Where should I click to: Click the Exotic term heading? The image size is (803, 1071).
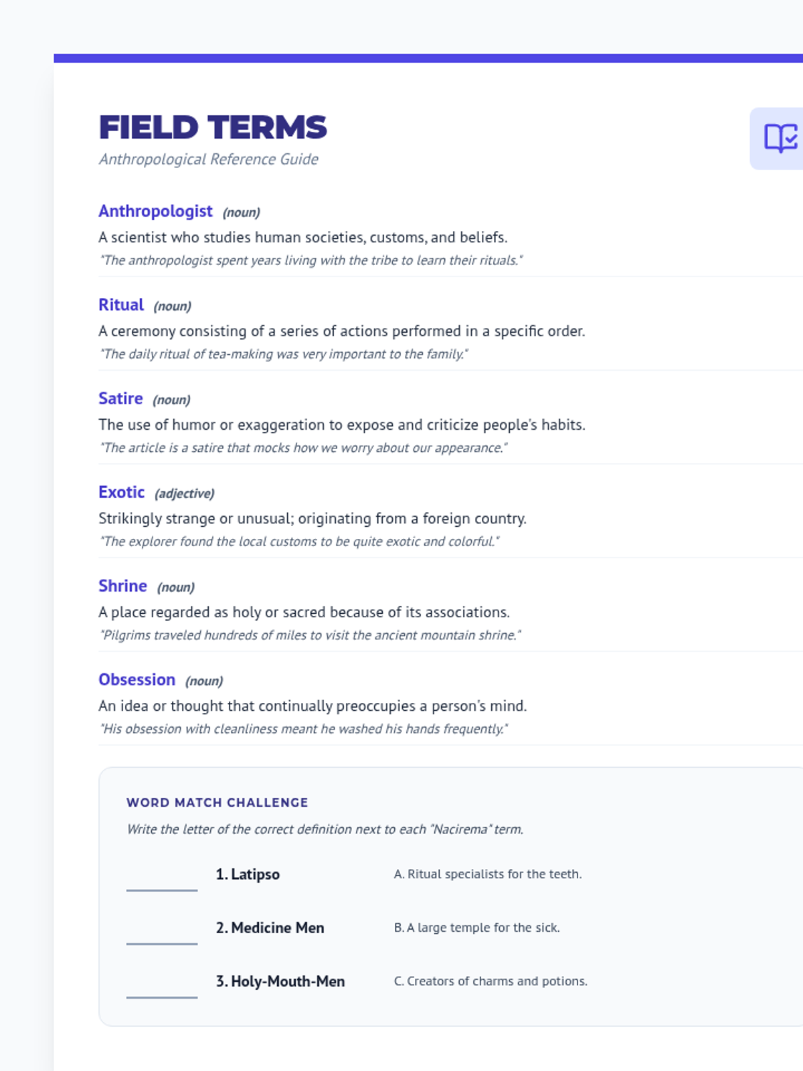click(x=121, y=493)
